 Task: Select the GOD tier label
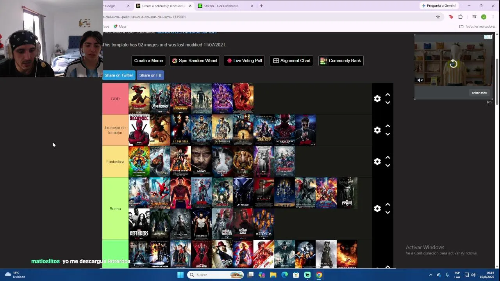(115, 99)
